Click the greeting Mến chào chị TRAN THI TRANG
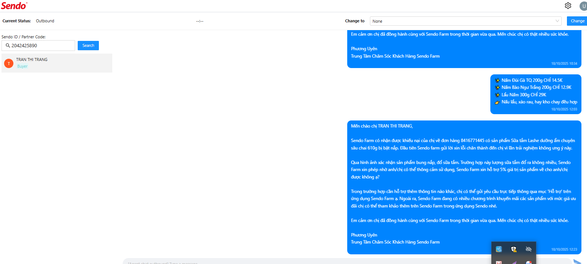 point(382,126)
